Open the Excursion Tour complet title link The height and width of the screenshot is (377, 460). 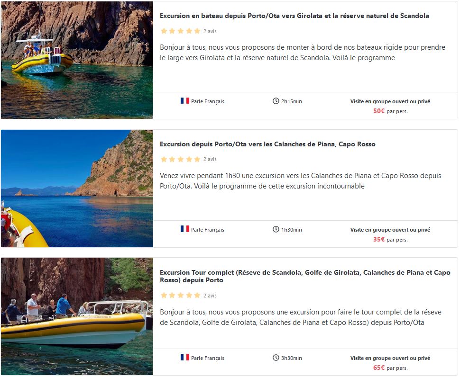tap(304, 276)
